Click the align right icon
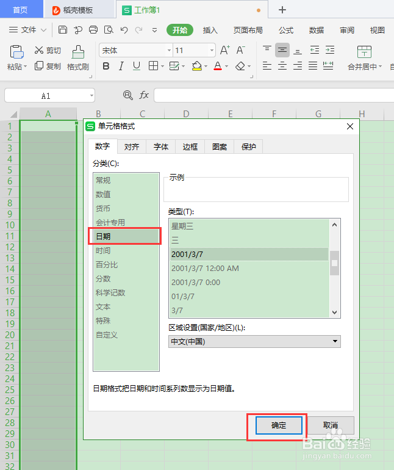Screen dimensions: 394x470 [298, 65]
